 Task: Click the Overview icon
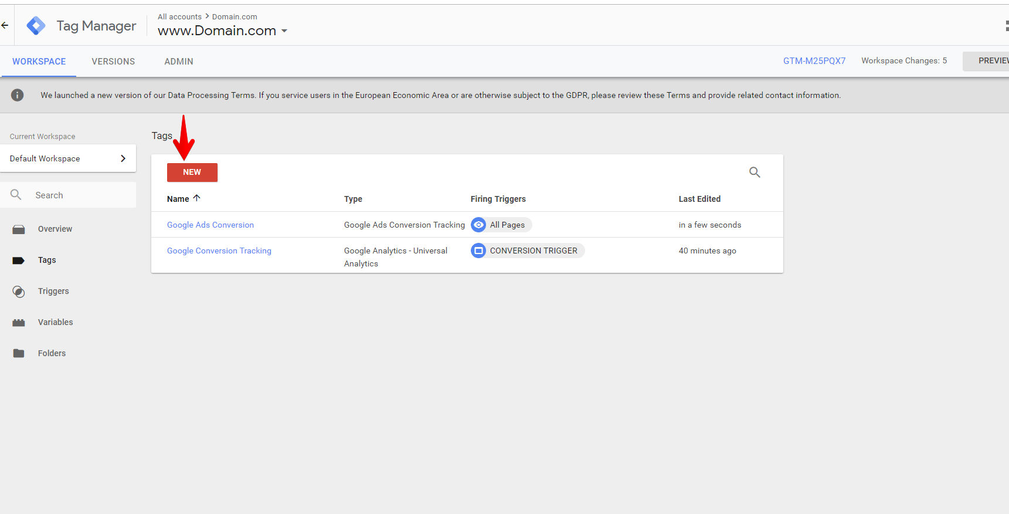pyautogui.click(x=19, y=229)
